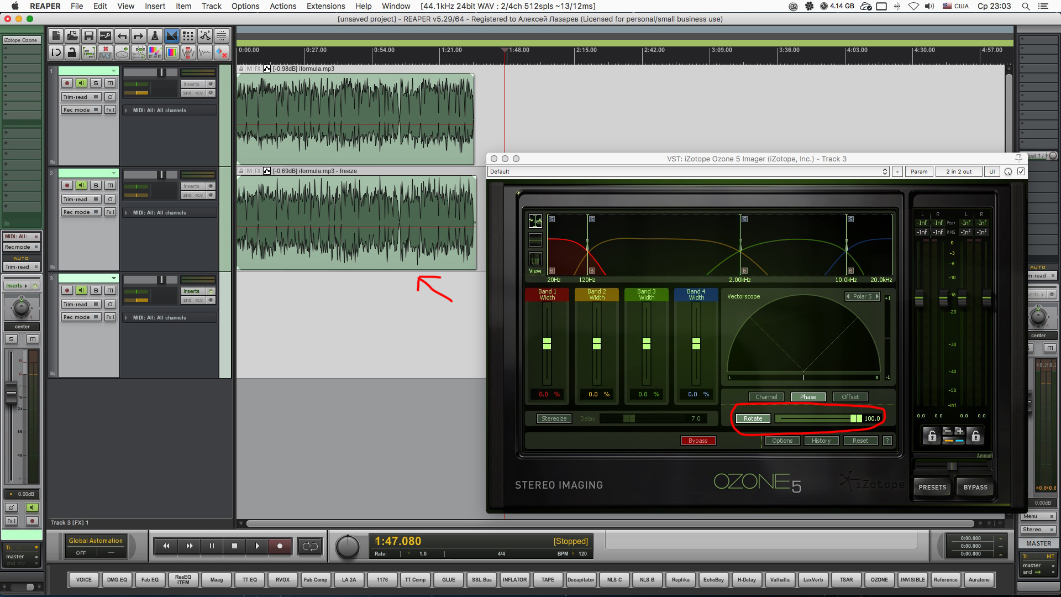
Task: Click the Band 1 Width slider handle
Action: coord(547,343)
